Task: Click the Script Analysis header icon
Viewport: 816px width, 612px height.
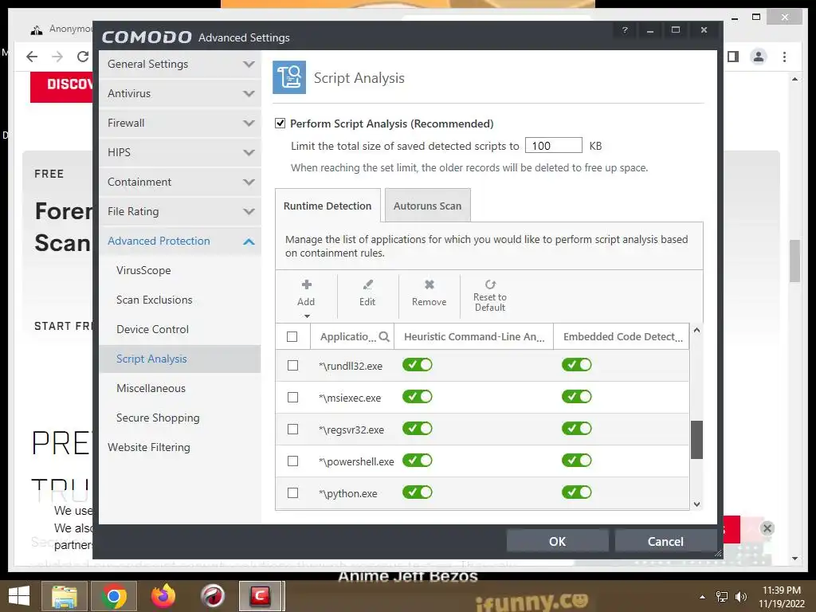Action: (289, 77)
